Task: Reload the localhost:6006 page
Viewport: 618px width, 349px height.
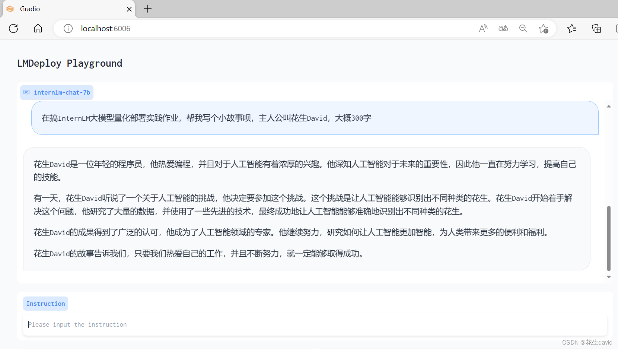Action: coord(13,28)
